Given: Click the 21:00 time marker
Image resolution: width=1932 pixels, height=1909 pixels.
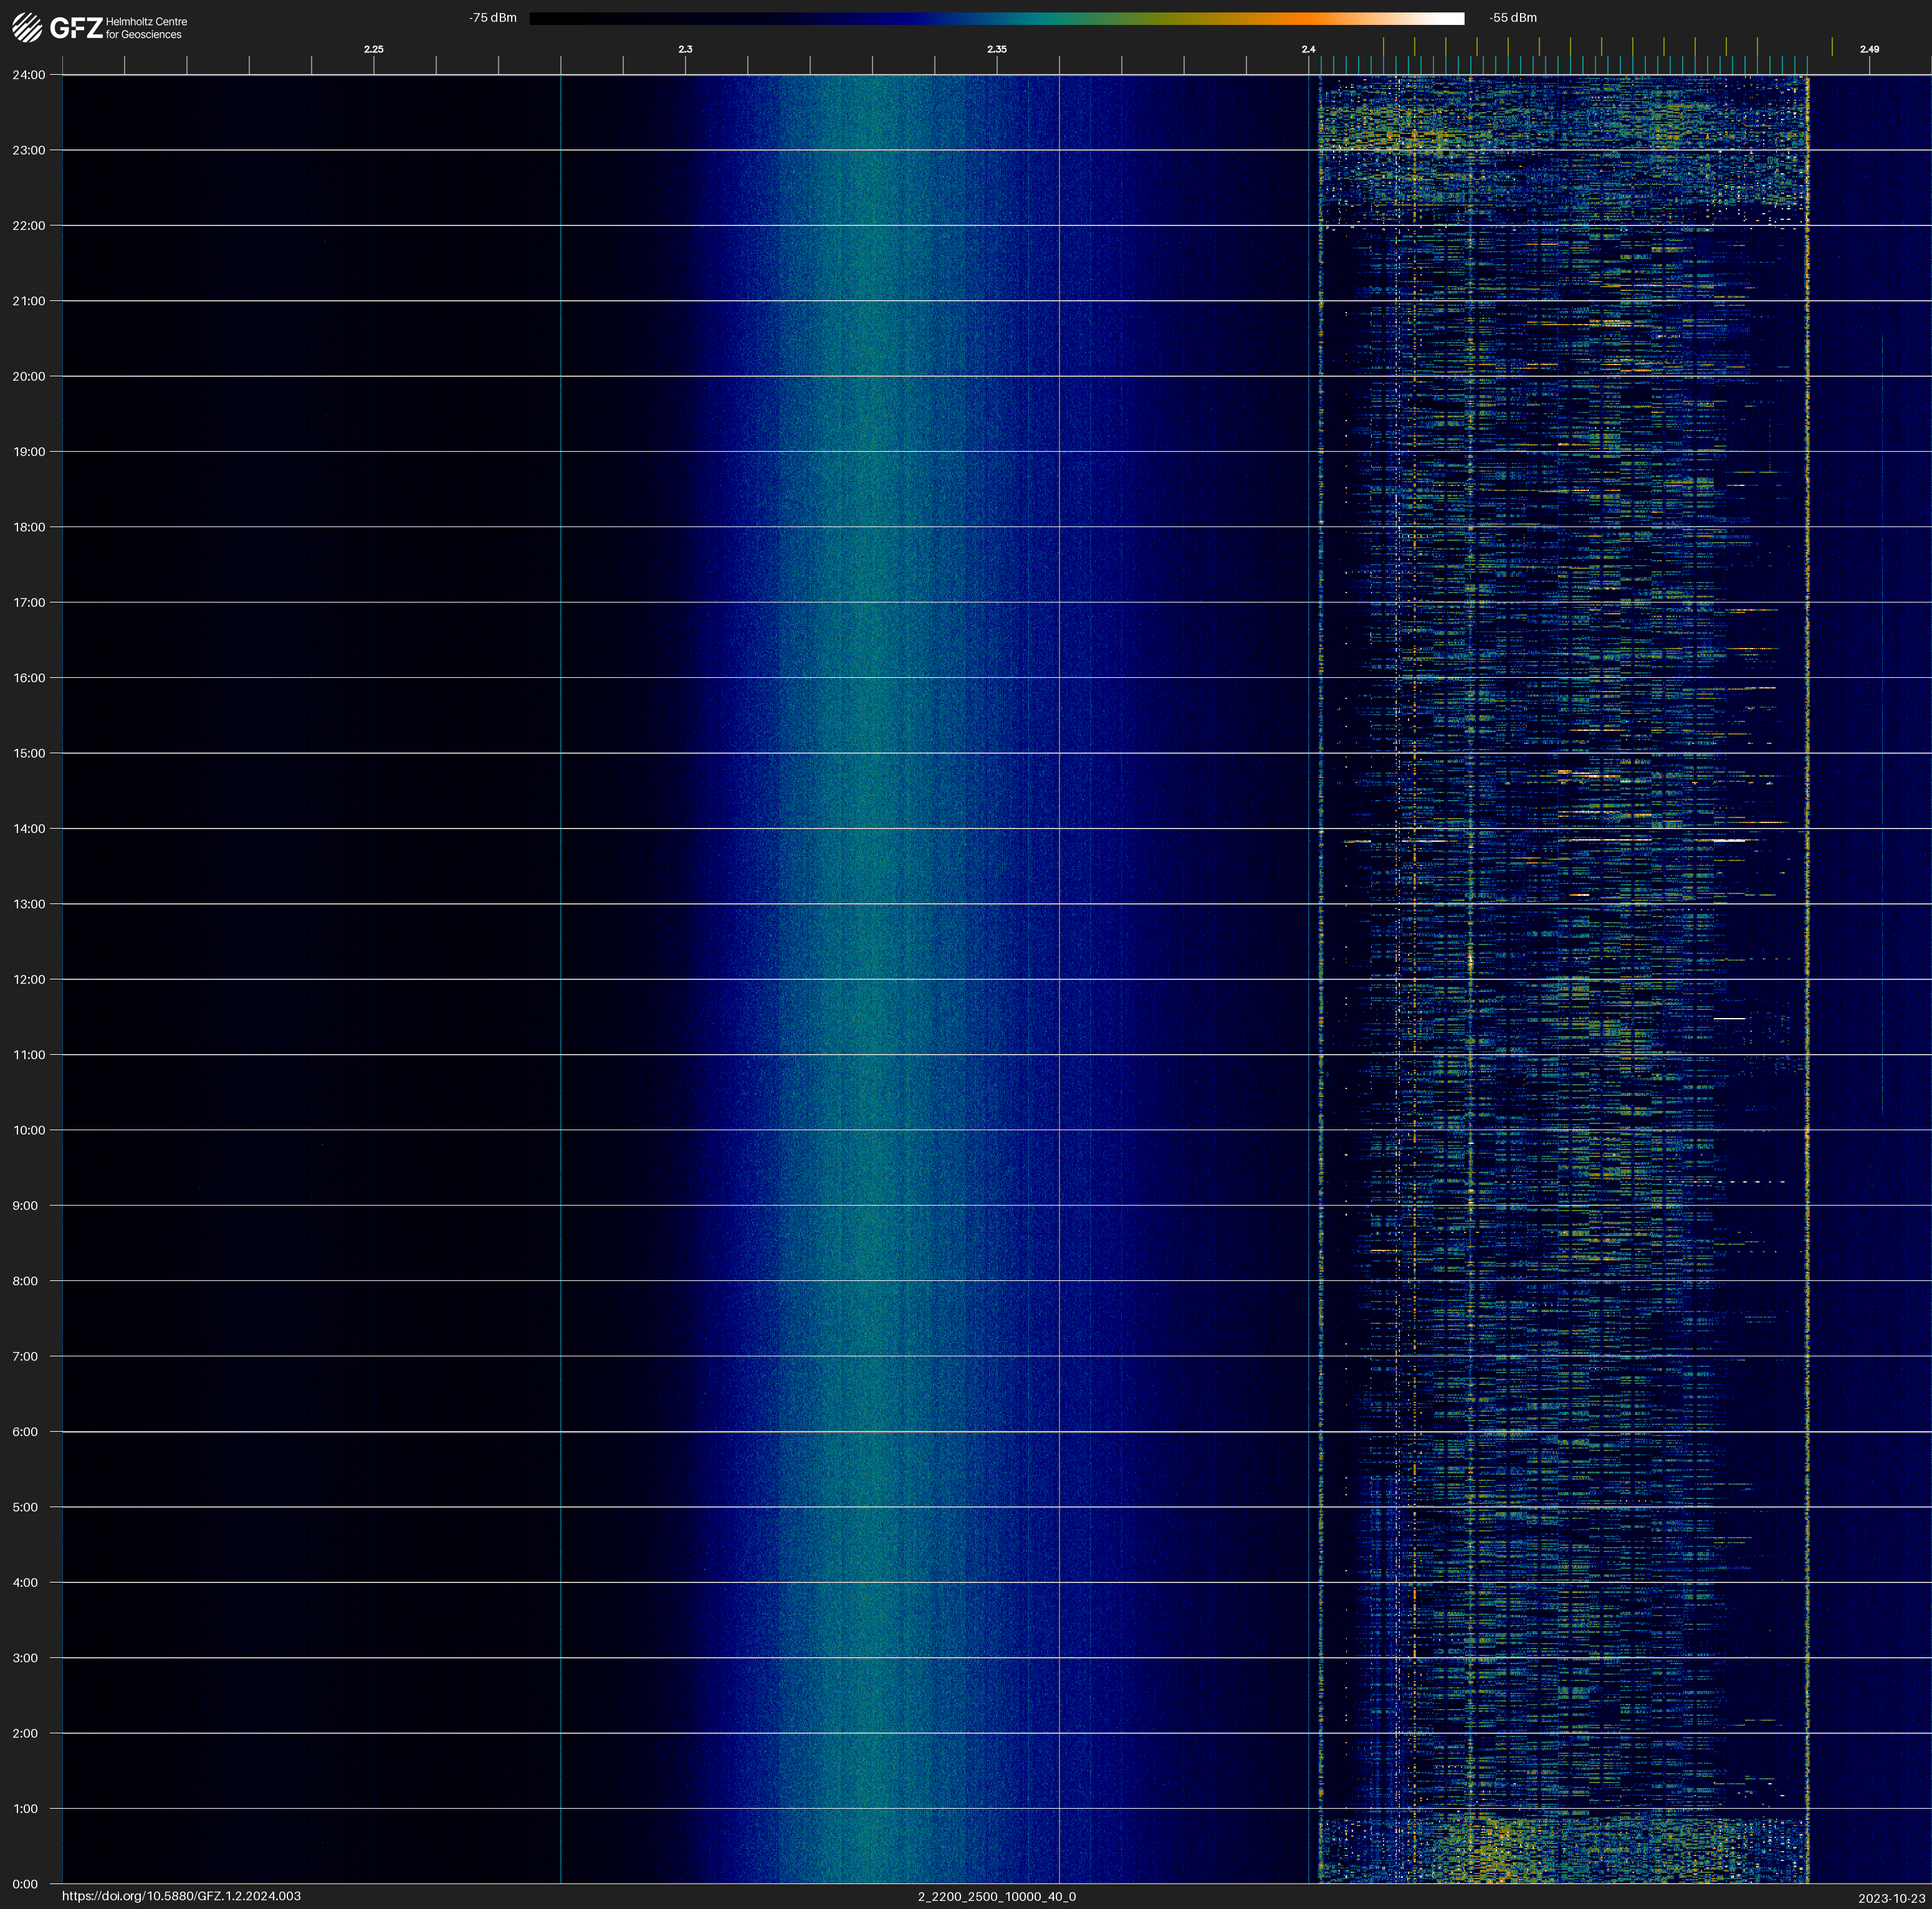Looking at the screenshot, I should 29,301.
